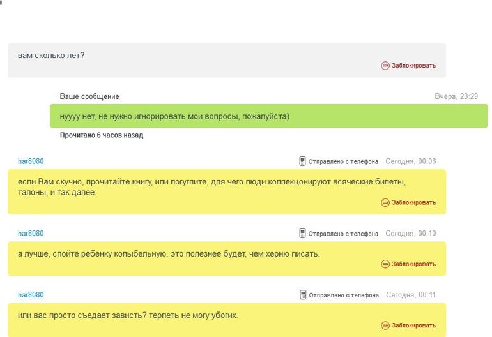Click the block icon in the 00:11 message

pyautogui.click(x=385, y=325)
